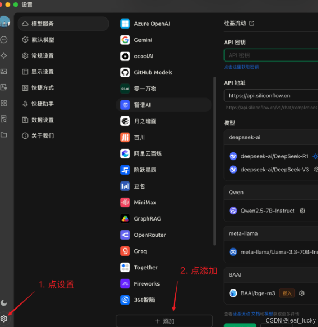
Task: Select Groq provider
Action: [x=163, y=251]
